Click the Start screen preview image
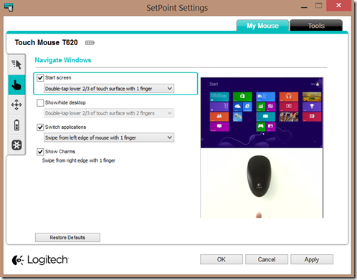 pos(262,112)
